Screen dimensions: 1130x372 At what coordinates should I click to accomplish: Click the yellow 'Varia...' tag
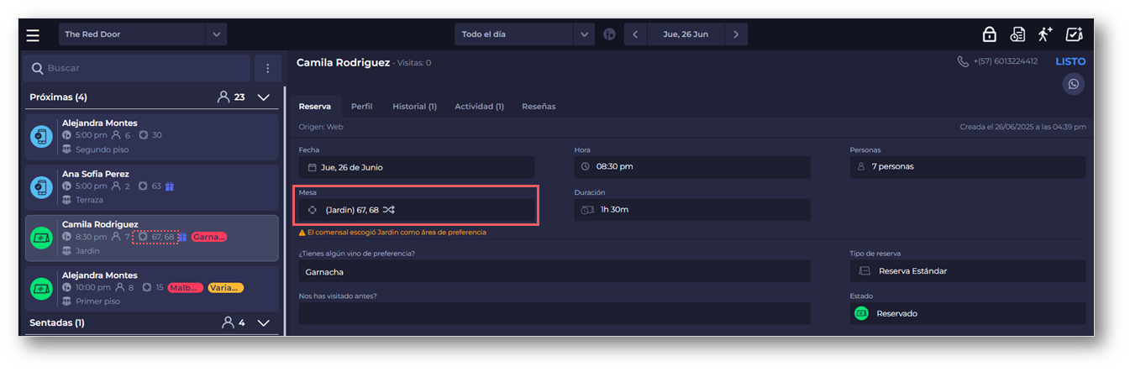tap(225, 288)
